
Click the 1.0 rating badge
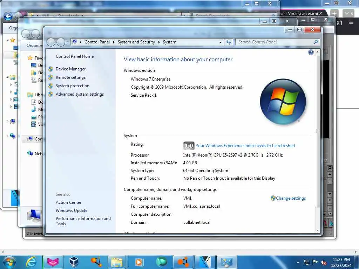(189, 146)
